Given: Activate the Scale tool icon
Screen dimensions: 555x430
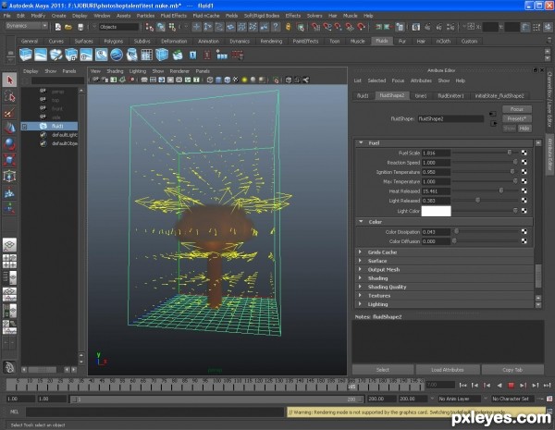Looking at the screenshot, I should click(x=9, y=160).
